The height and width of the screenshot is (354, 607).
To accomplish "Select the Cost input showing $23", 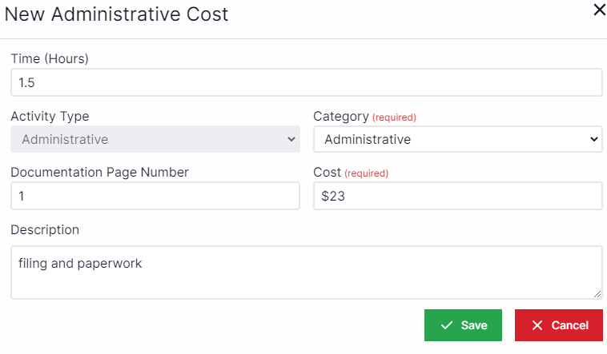I will [456, 196].
